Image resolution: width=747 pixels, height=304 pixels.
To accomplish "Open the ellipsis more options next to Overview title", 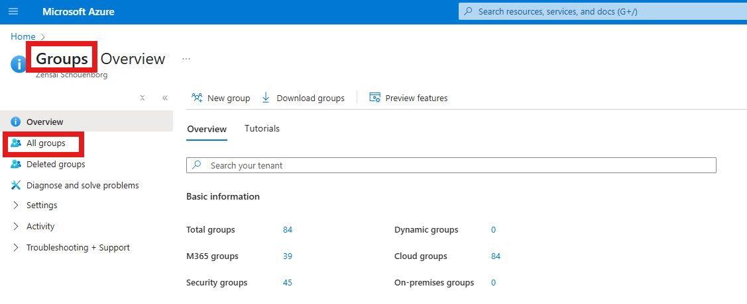I will (x=186, y=59).
